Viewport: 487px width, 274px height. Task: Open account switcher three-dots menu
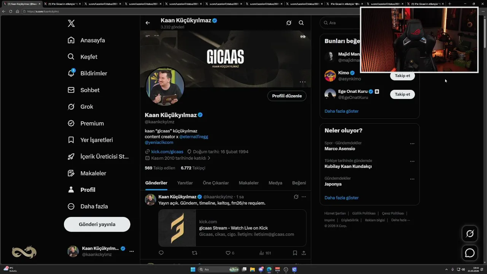point(132,251)
